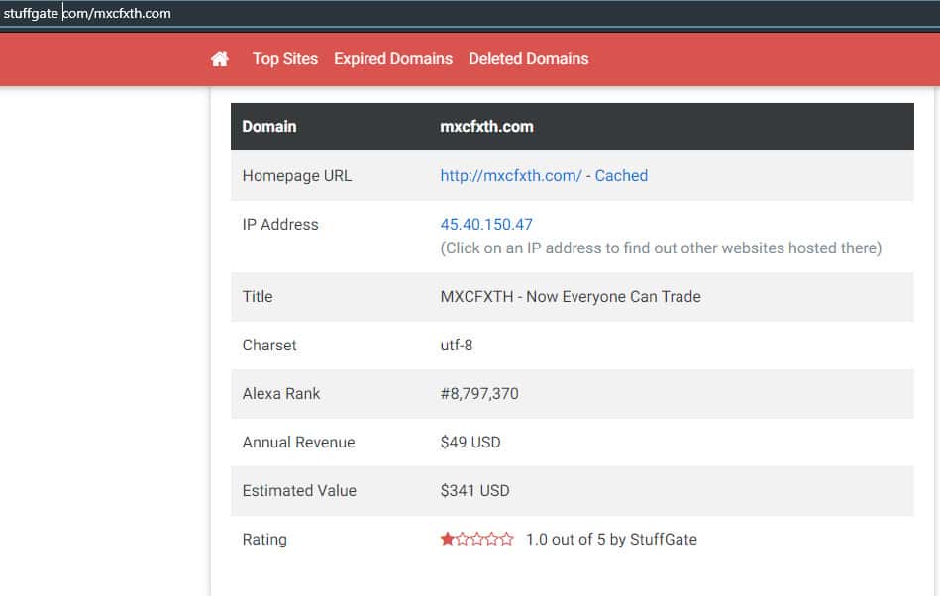Image resolution: width=940 pixels, height=596 pixels.
Task: Click the IP address 45.40.150.47 link
Action: tap(486, 225)
